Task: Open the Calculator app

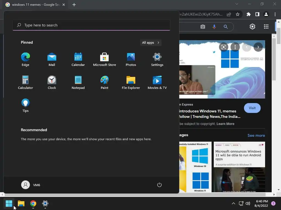Action: (x=26, y=83)
